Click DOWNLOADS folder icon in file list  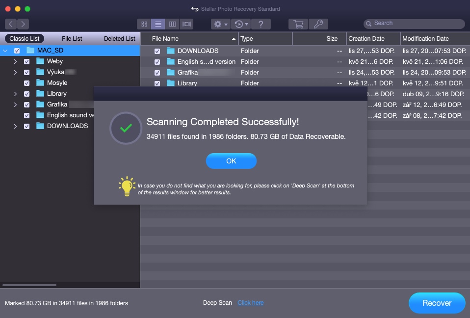(x=171, y=51)
